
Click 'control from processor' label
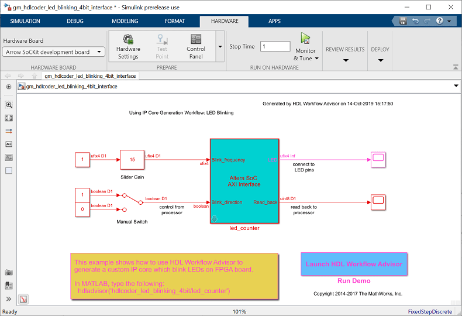click(x=172, y=210)
